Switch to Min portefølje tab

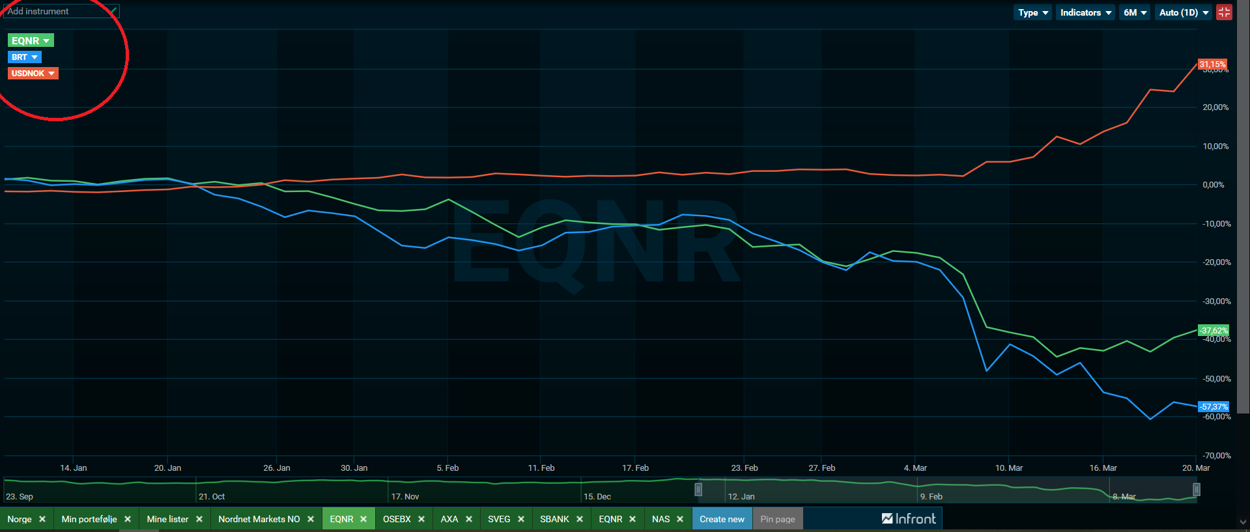pyautogui.click(x=89, y=519)
